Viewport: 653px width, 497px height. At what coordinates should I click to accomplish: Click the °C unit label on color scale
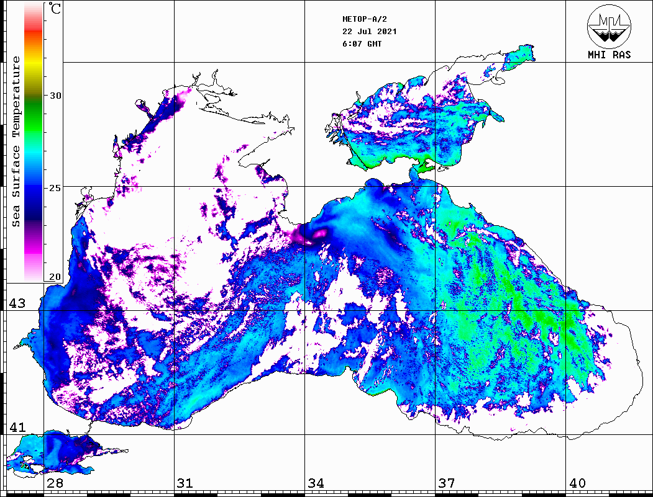click(x=55, y=8)
